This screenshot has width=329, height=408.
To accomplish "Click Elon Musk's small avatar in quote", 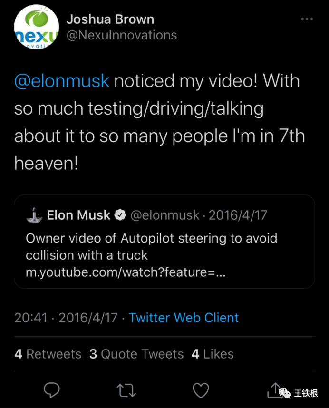I will (33, 215).
